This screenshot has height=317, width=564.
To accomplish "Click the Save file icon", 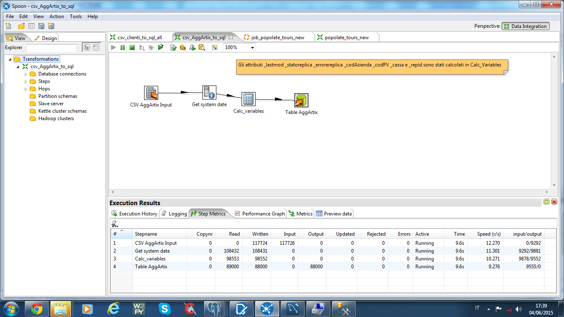I will (41, 26).
